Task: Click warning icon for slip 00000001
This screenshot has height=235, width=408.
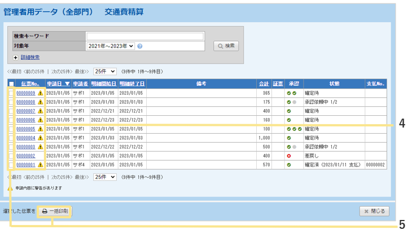Action: point(40,165)
